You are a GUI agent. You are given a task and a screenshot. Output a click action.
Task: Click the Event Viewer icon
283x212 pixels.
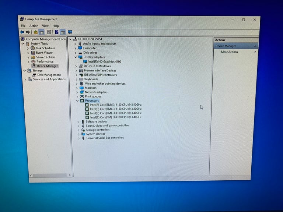pyautogui.click(x=33, y=53)
